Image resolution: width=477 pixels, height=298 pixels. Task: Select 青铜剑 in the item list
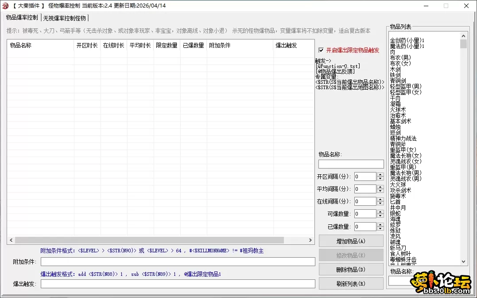tap(398, 81)
